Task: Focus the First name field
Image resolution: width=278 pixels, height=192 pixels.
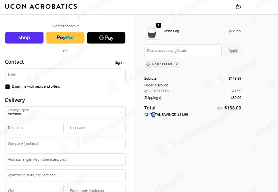Action: coord(35,128)
